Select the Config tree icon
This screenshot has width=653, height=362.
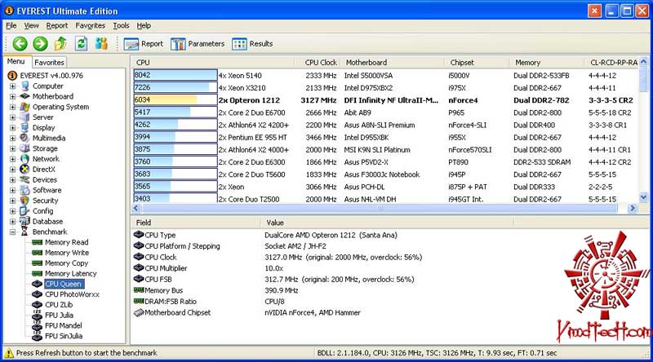(x=25, y=210)
